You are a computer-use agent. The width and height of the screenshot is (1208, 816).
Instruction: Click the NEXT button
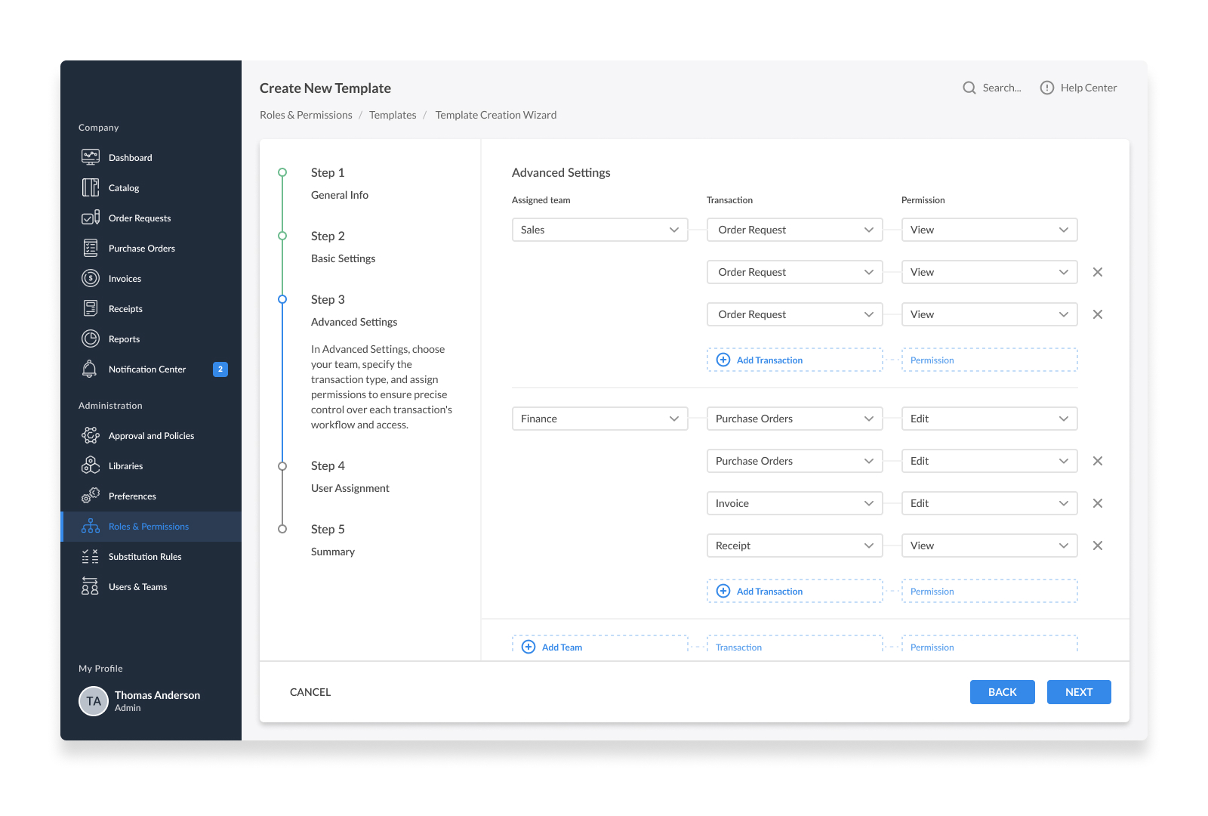[x=1079, y=692]
